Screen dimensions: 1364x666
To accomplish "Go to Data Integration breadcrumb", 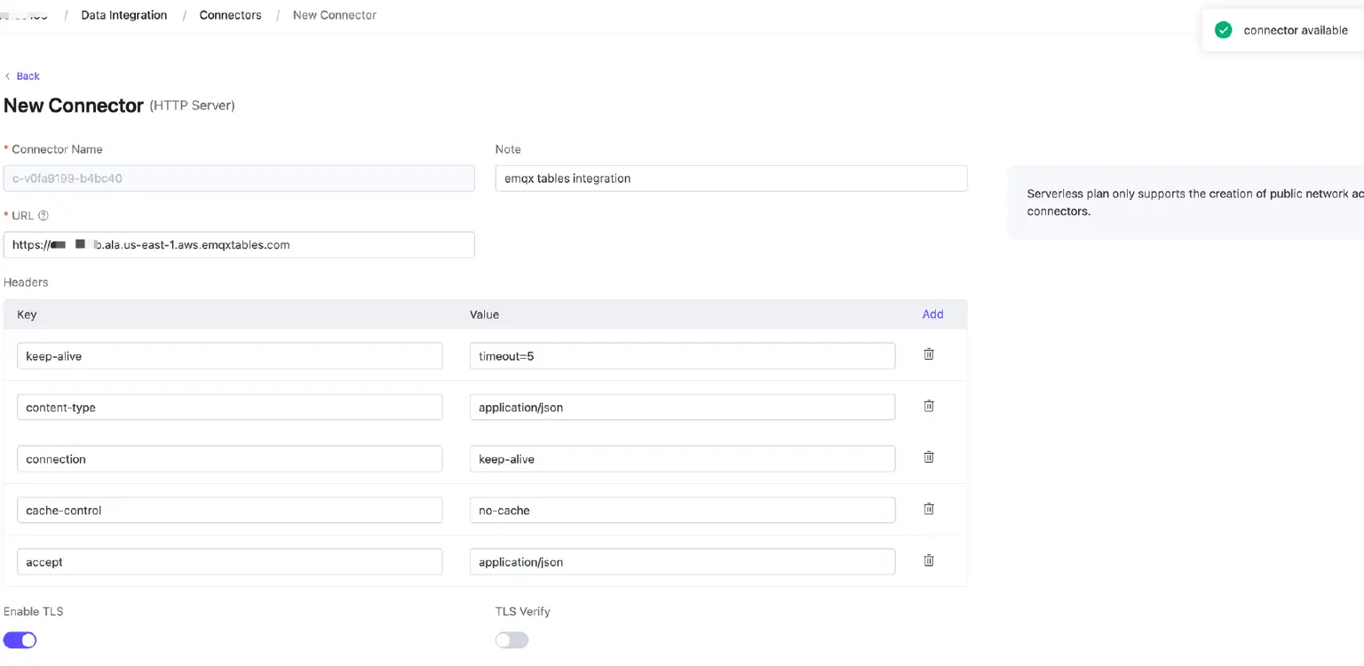I will point(123,15).
